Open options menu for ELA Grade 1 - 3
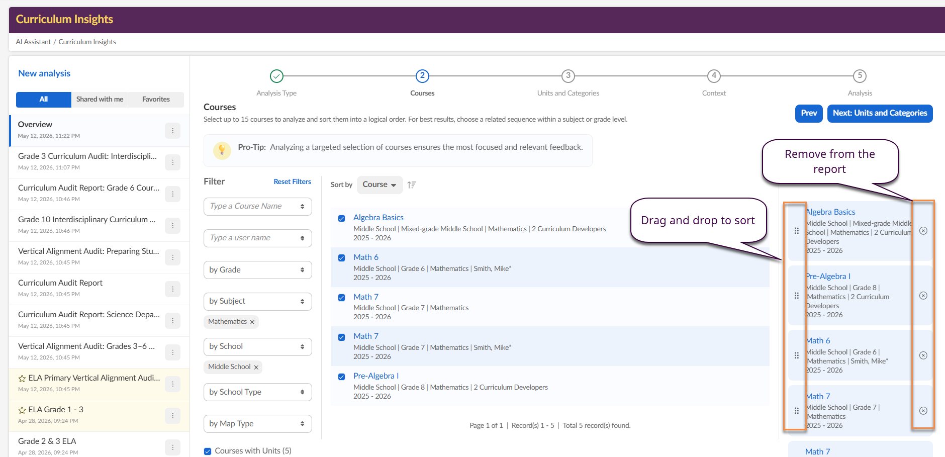This screenshot has width=945, height=457. tap(172, 416)
